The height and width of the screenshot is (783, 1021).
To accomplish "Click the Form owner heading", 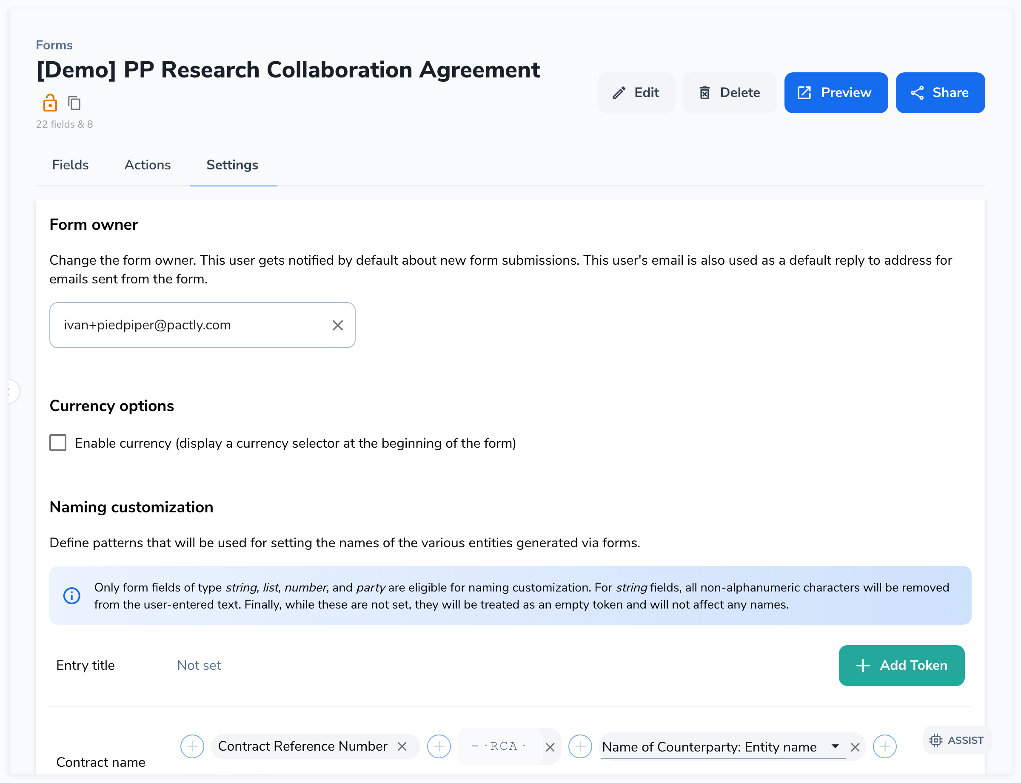I will click(94, 225).
